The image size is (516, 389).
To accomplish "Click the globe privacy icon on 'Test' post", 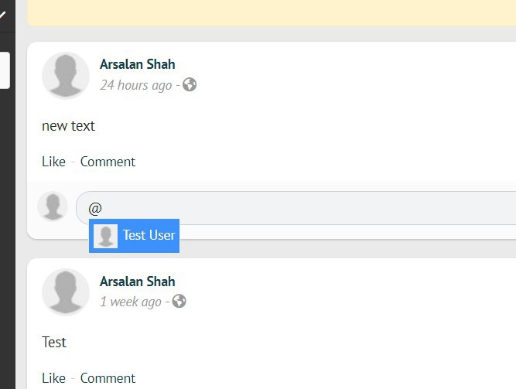I will 179,301.
